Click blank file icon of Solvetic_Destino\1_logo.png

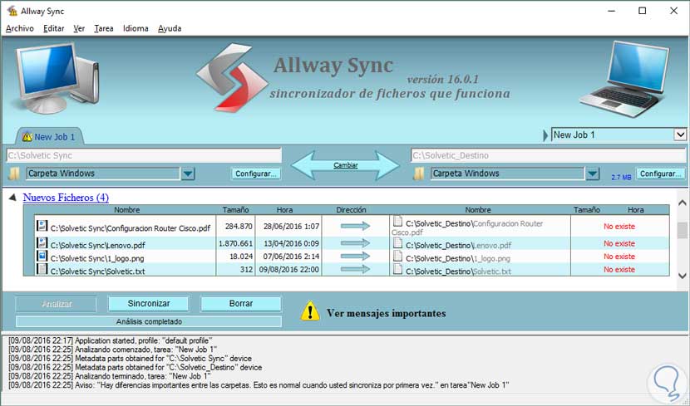click(398, 257)
